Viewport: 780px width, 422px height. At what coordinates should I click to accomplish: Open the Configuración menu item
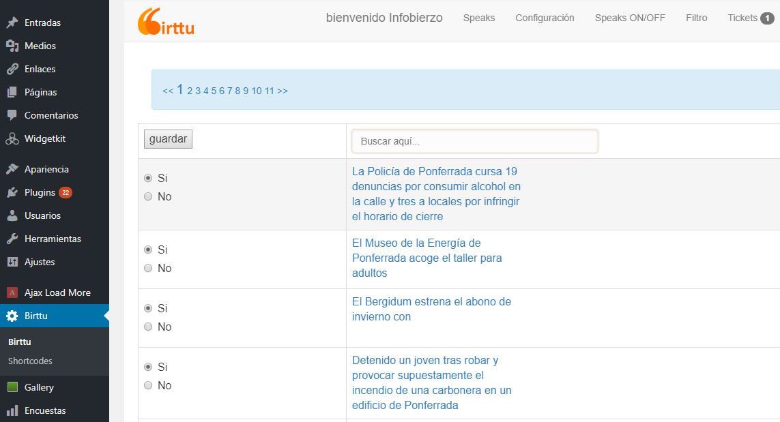[x=545, y=18]
